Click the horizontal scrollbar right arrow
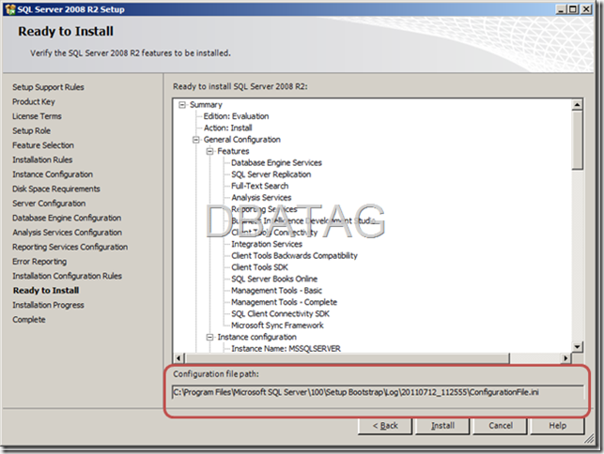Viewport: 604px width, 454px height. pos(565,358)
